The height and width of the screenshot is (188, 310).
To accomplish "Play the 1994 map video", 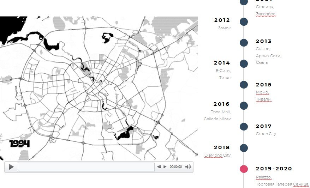I will (11, 167).
